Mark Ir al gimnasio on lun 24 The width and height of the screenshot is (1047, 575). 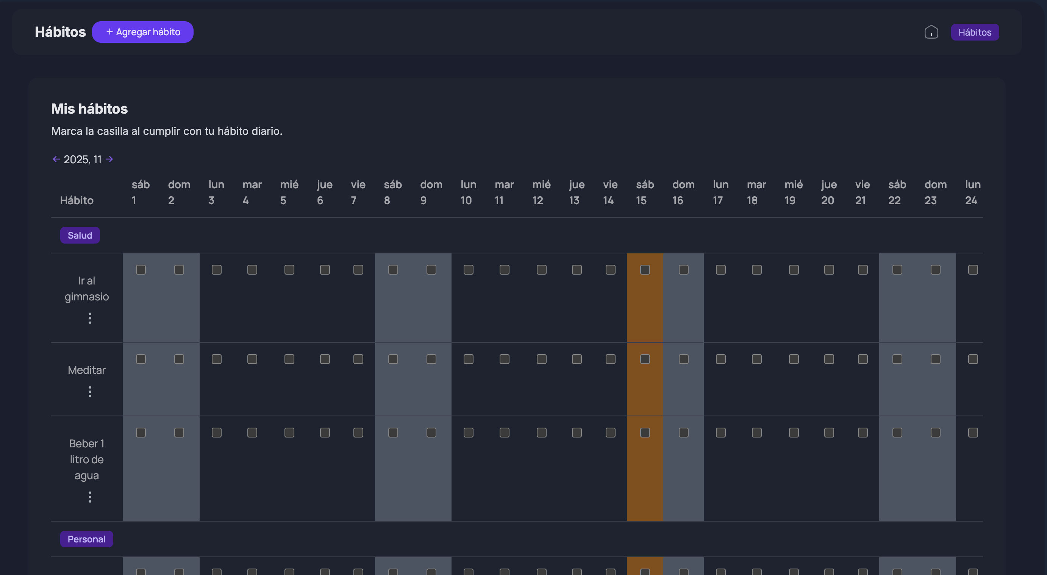tap(973, 270)
